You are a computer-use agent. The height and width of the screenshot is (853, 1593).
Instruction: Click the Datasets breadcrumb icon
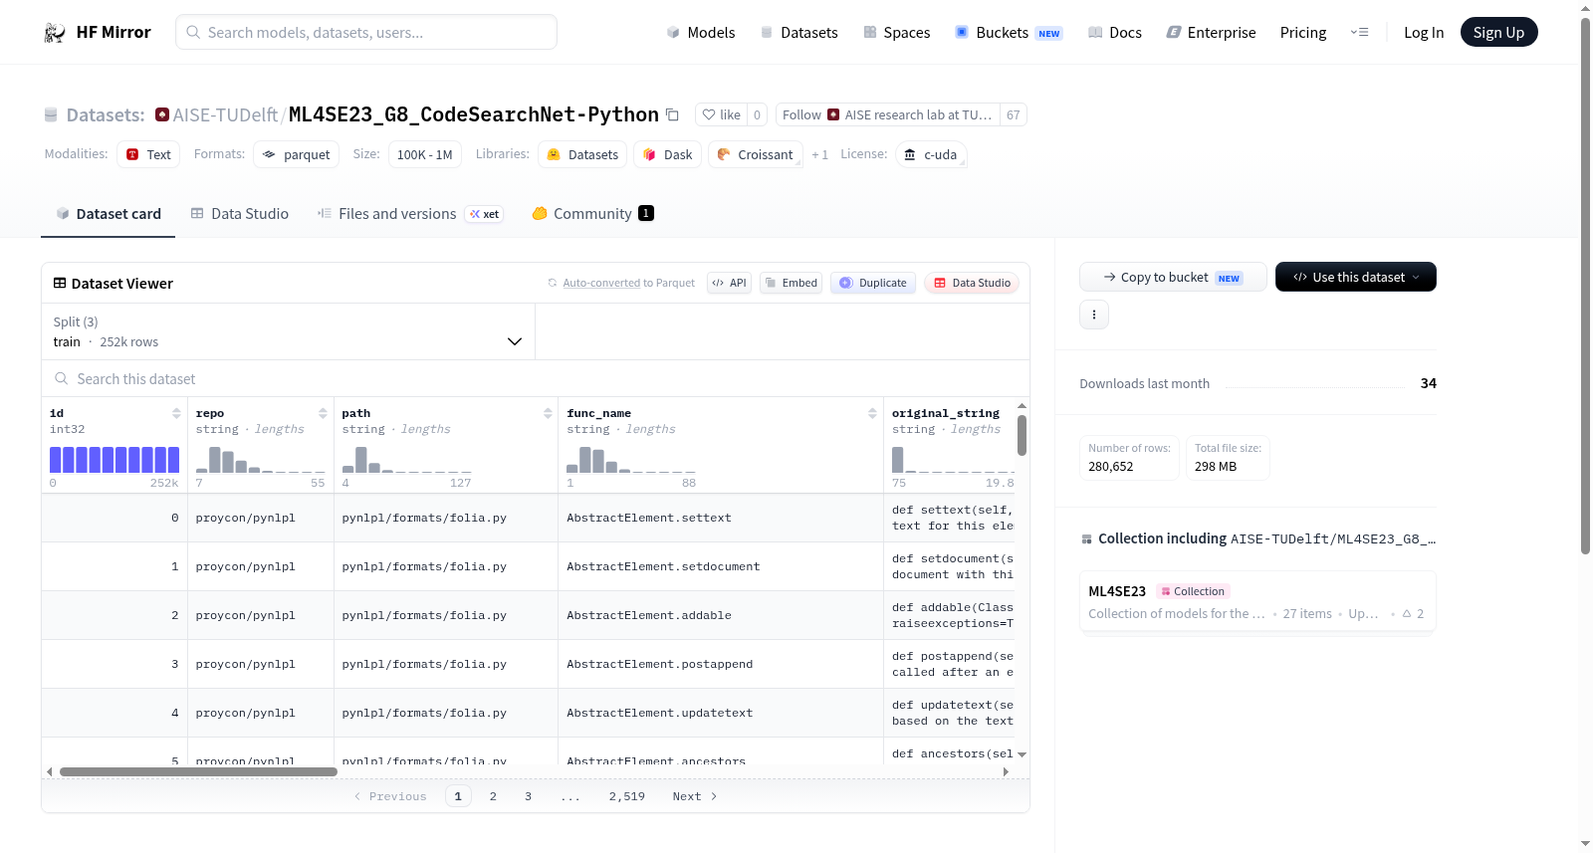pos(51,115)
